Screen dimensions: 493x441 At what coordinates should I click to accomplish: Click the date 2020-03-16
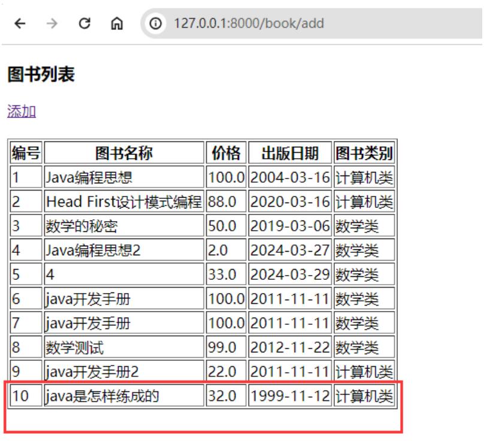[290, 202]
